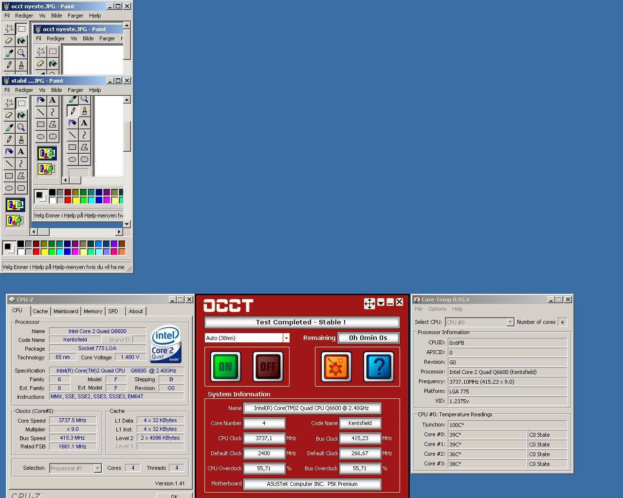Select the Pencil tool in stabil Paint toolbox
Image resolution: width=623 pixels, height=498 pixels.
pos(9,139)
